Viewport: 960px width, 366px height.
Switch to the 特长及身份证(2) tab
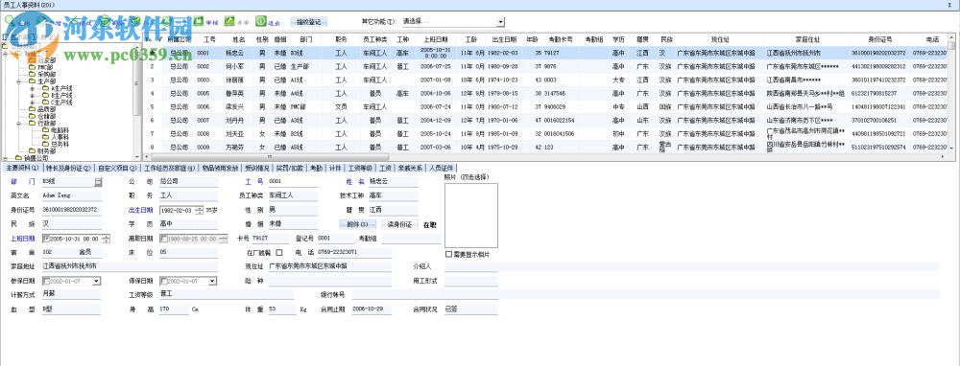(68, 168)
